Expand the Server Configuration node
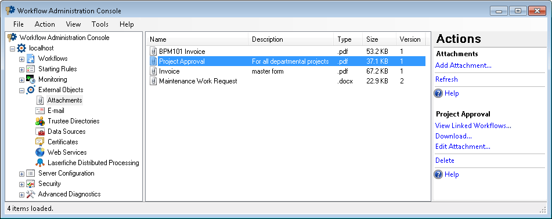This screenshot has height=219, width=552. [x=21, y=174]
